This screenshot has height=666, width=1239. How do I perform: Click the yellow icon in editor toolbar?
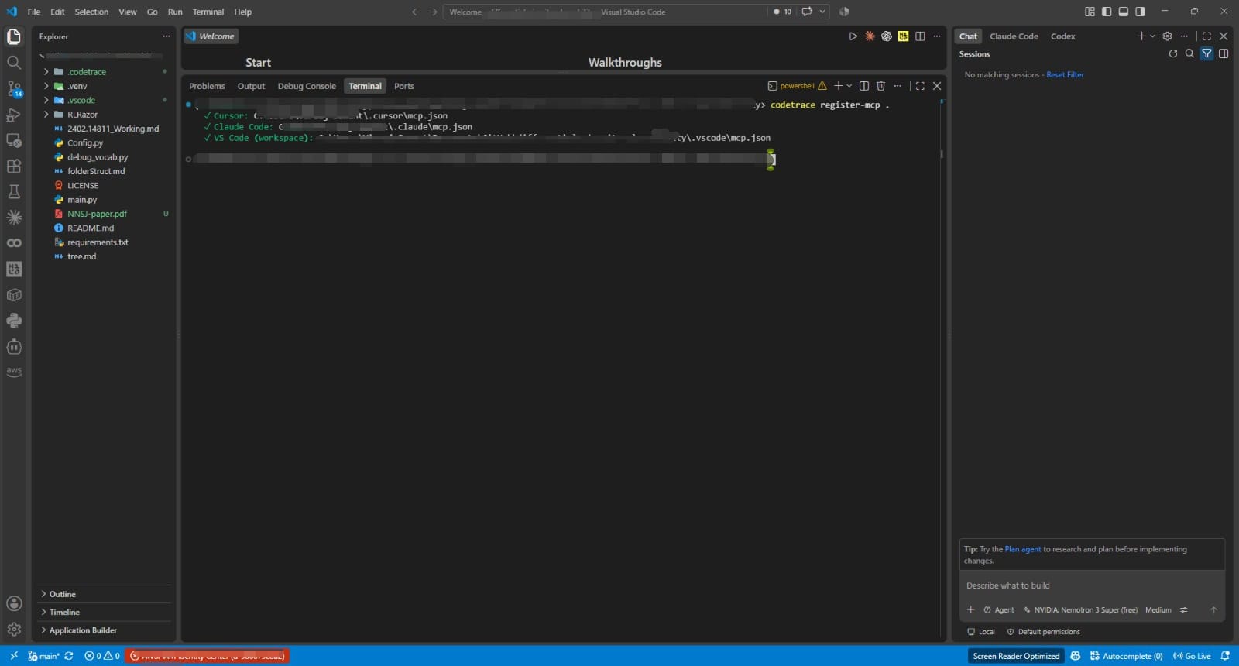(903, 36)
